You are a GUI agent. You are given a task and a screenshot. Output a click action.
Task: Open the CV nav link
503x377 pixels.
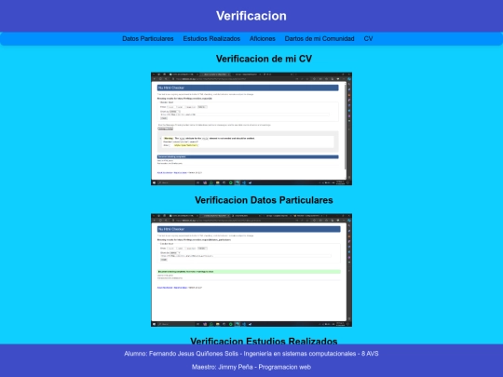click(368, 39)
